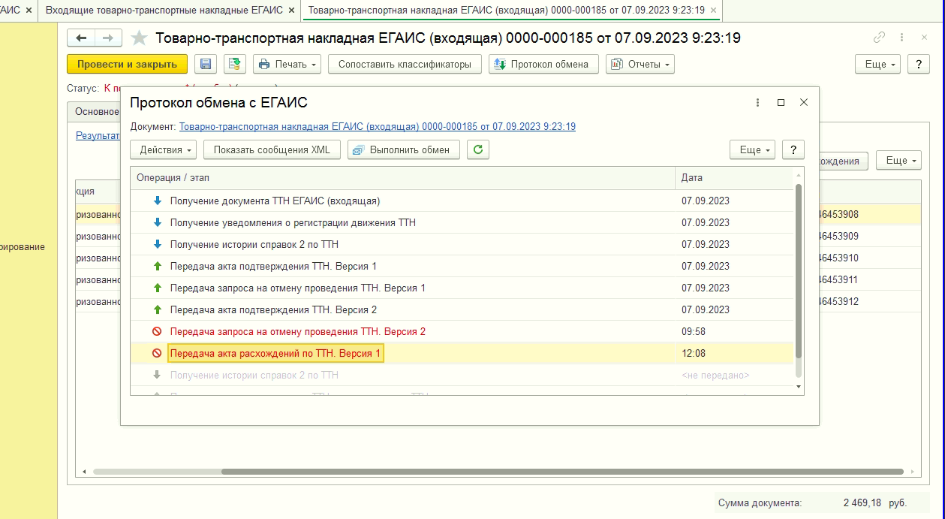The image size is (945, 519).
Task: Click blue arrow on Получение документа ТТН row
Action: pos(157,201)
